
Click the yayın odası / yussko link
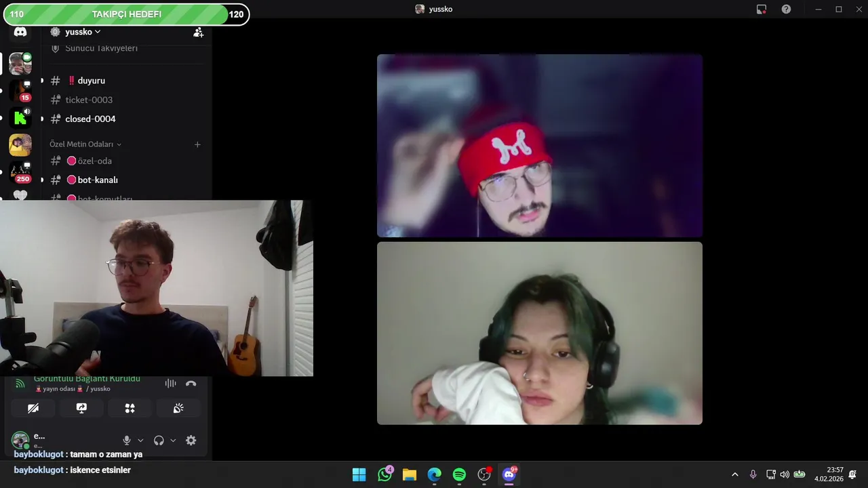point(72,389)
